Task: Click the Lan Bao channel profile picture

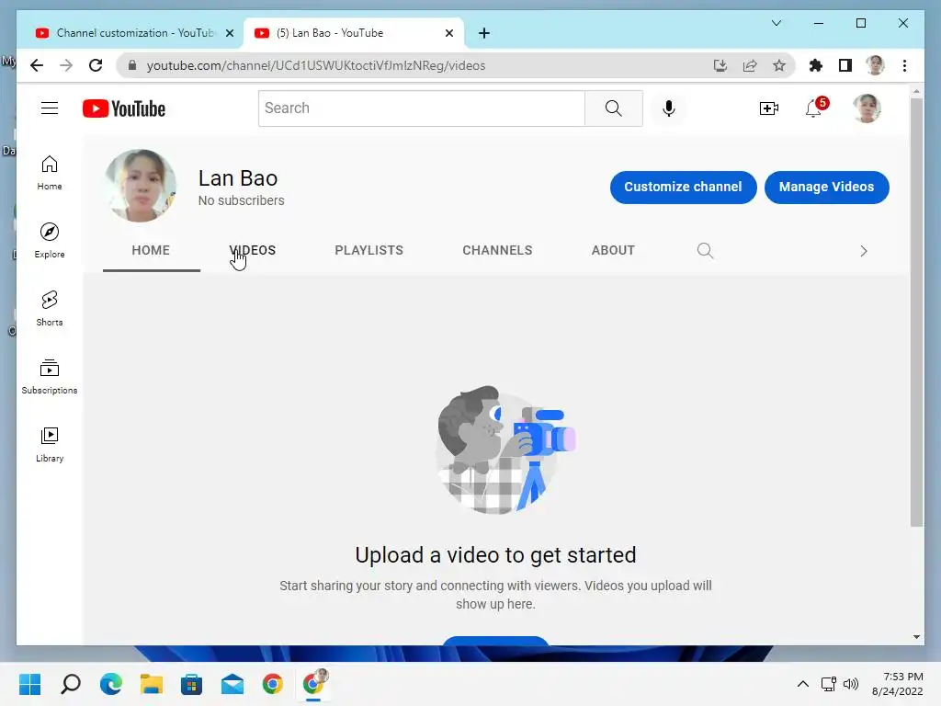Action: 141,186
